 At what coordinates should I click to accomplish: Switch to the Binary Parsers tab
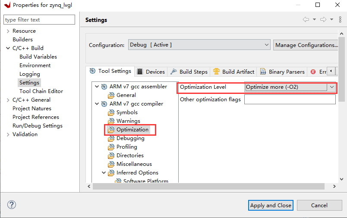pos(282,72)
